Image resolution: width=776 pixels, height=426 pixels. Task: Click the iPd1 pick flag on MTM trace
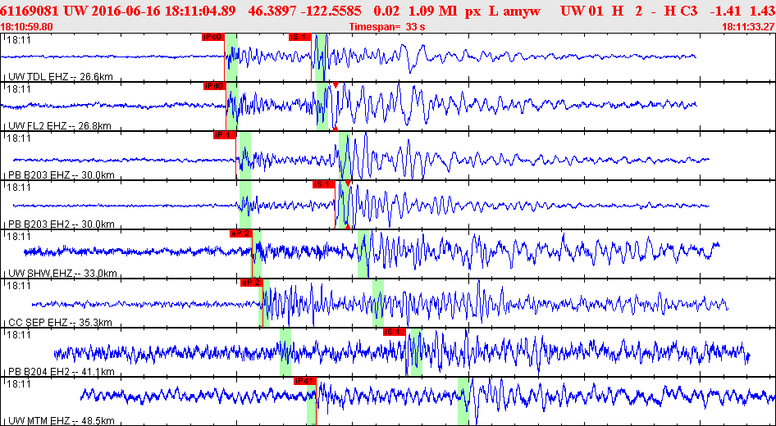pos(305,381)
